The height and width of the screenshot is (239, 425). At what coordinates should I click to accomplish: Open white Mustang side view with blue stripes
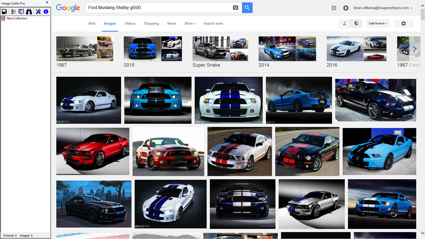pyautogui.click(x=89, y=100)
